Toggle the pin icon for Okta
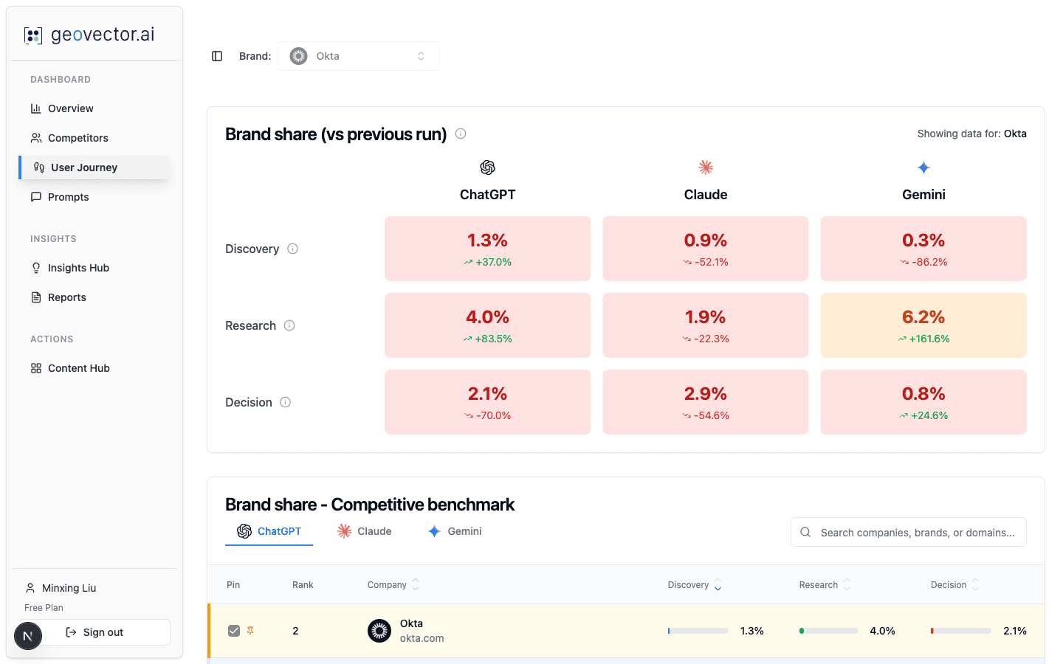Image resolution: width=1063 pixels, height=664 pixels. point(252,631)
